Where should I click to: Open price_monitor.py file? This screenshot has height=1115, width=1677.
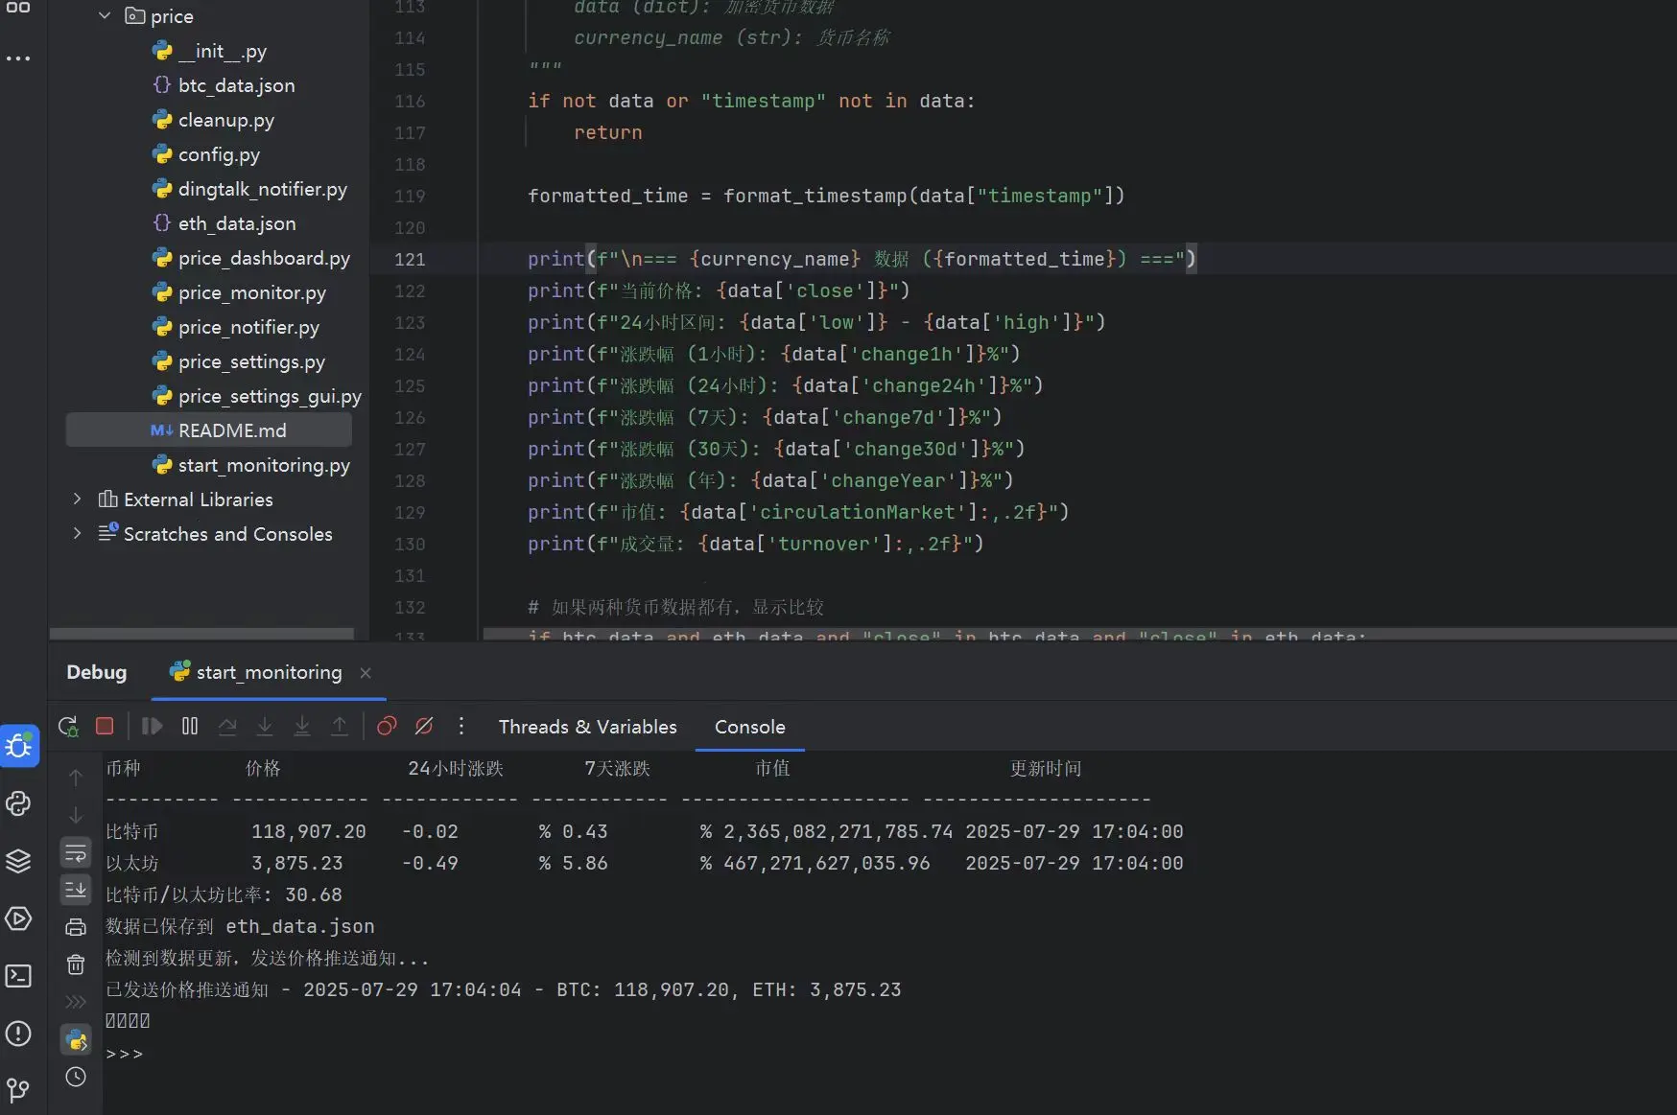[x=239, y=292]
